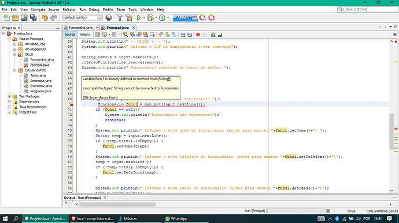This screenshot has height=223, width=399.
Task: Toggle the History view button
Action: 85,35
